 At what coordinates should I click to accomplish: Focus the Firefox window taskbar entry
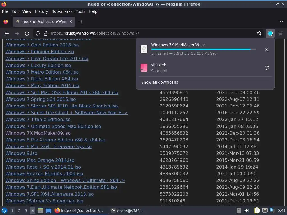81,211
